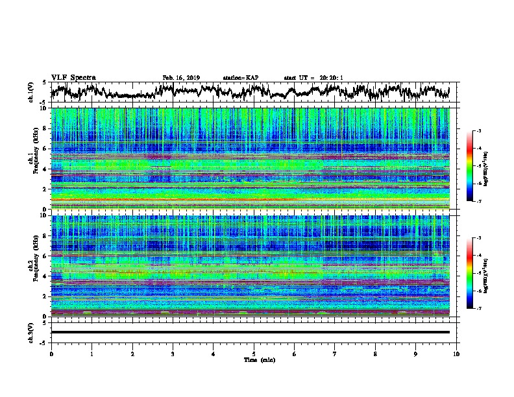This screenshot has width=514, height=397.
Task: Click the ch.3(V) axis label
Action: click(31, 333)
